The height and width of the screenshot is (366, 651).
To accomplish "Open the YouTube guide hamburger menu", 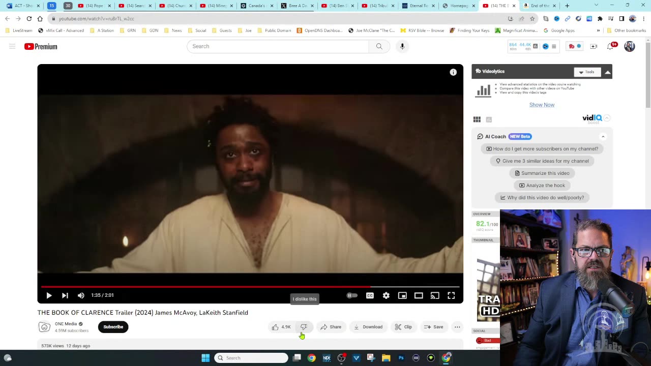I will tap(12, 46).
